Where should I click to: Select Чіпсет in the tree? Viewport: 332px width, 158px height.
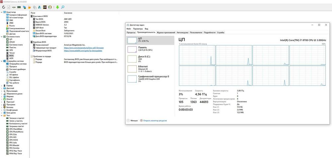pyautogui.click(x=12, y=53)
